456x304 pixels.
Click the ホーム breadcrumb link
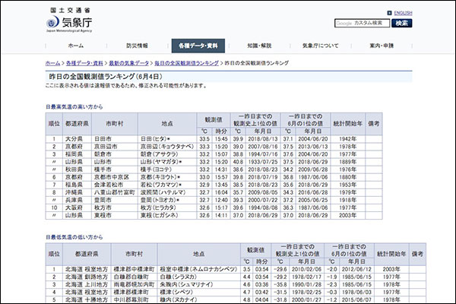point(52,63)
